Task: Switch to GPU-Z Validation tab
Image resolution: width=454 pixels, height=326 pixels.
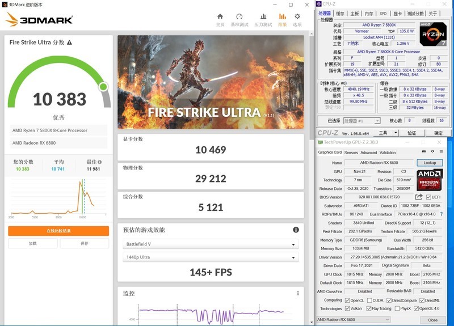Action: pyautogui.click(x=388, y=153)
